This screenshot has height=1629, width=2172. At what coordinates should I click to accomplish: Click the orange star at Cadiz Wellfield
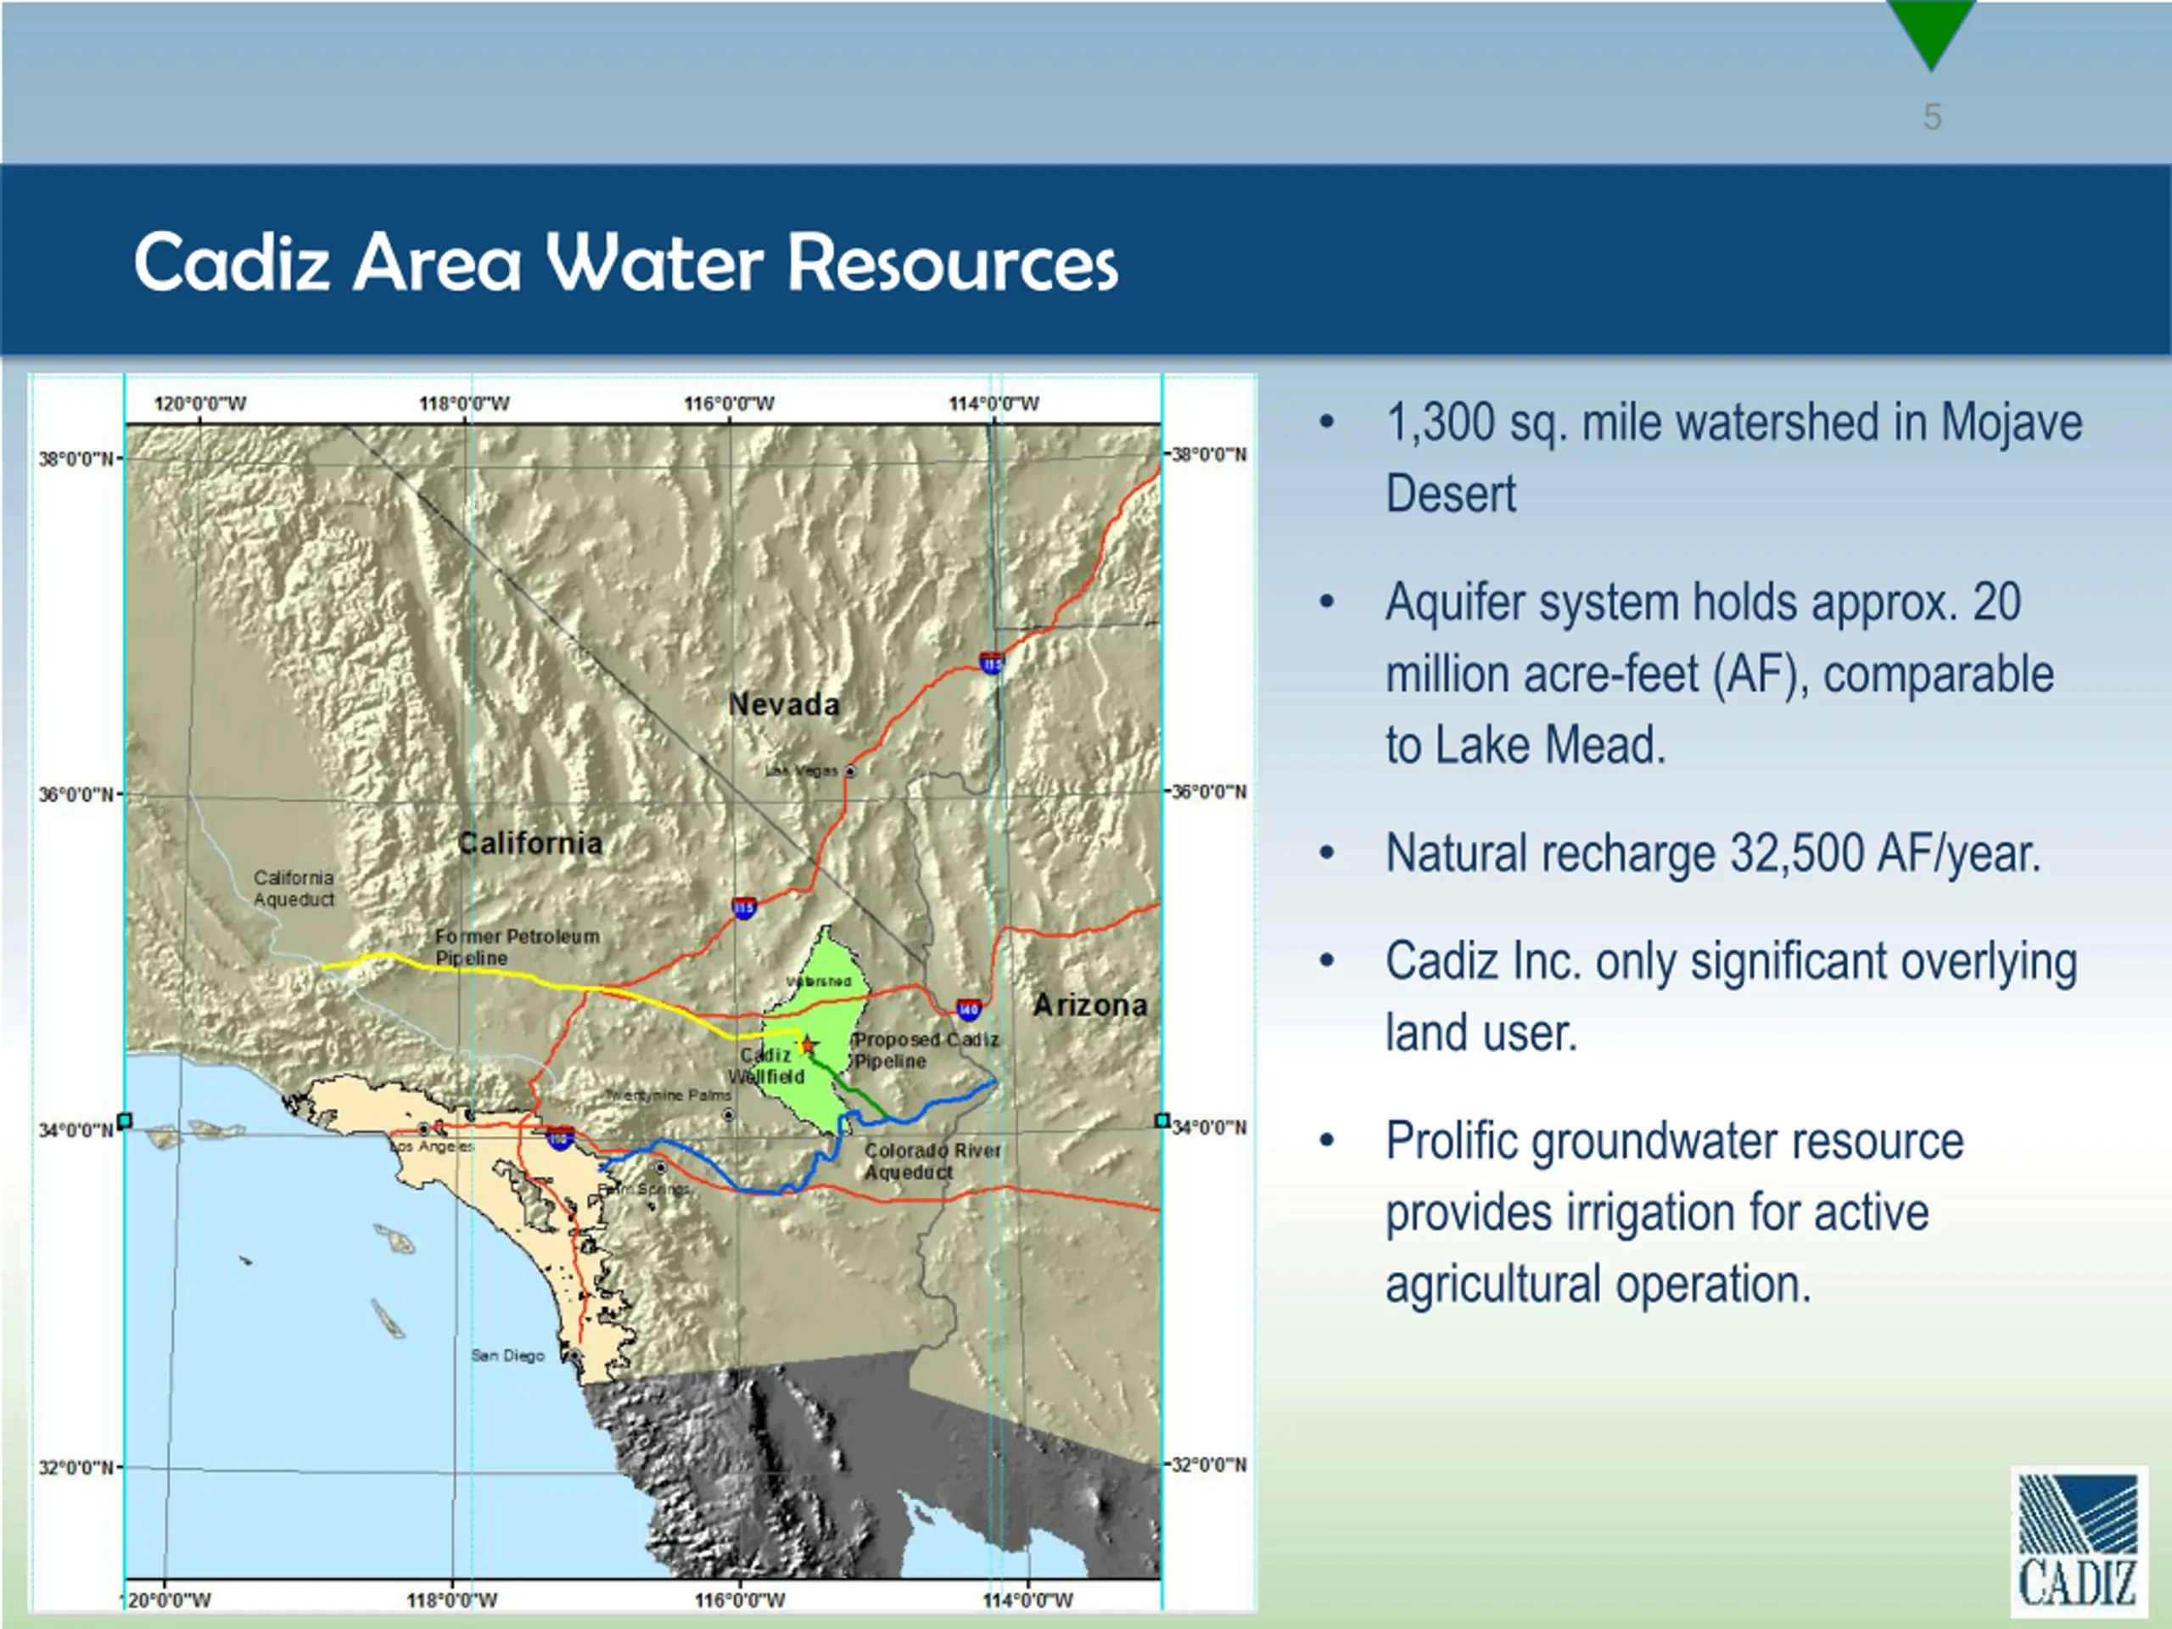pos(807,1044)
